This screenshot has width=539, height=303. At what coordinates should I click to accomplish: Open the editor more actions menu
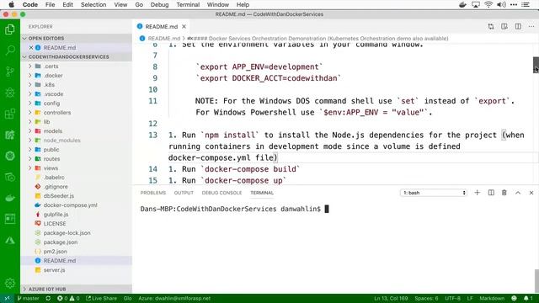point(531,26)
